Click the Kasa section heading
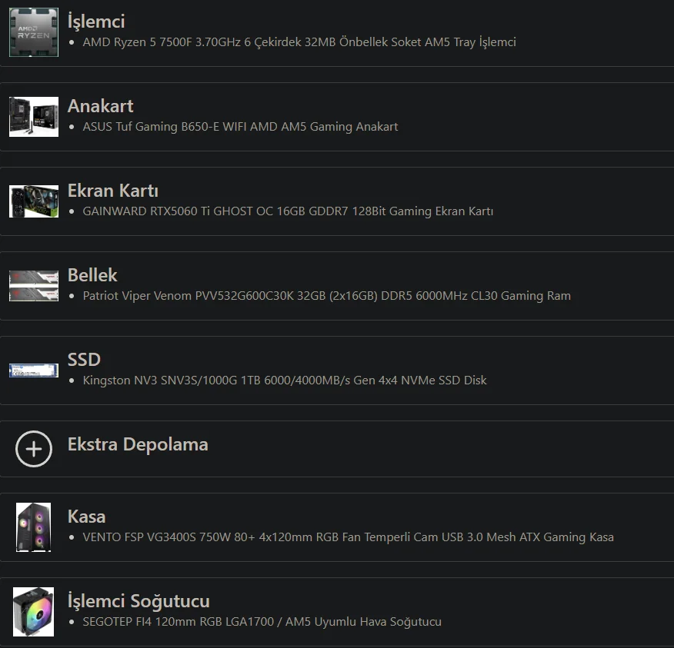 [x=86, y=517]
